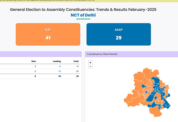The height and width of the screenshot is (122, 178).
Task: Open BJP leading count link 41
Action: [60, 66]
